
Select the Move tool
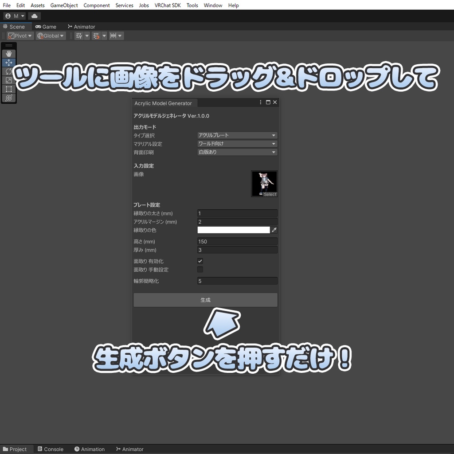[9, 63]
